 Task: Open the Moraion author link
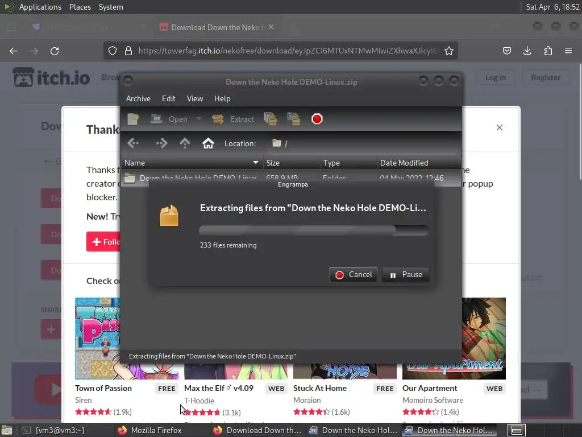[x=307, y=400]
